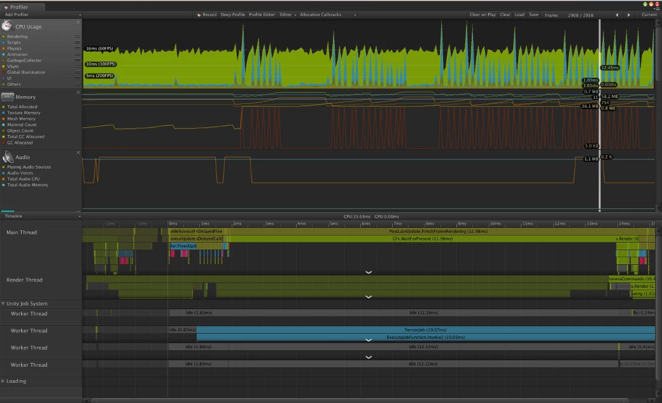
Task: Close the Audio profiler module
Action: (78, 153)
